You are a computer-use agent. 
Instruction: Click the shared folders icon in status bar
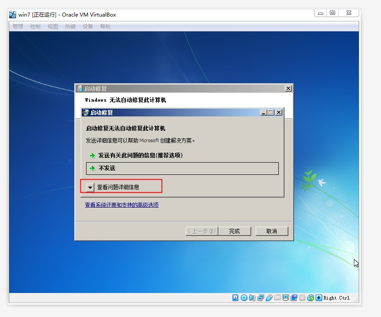277,298
